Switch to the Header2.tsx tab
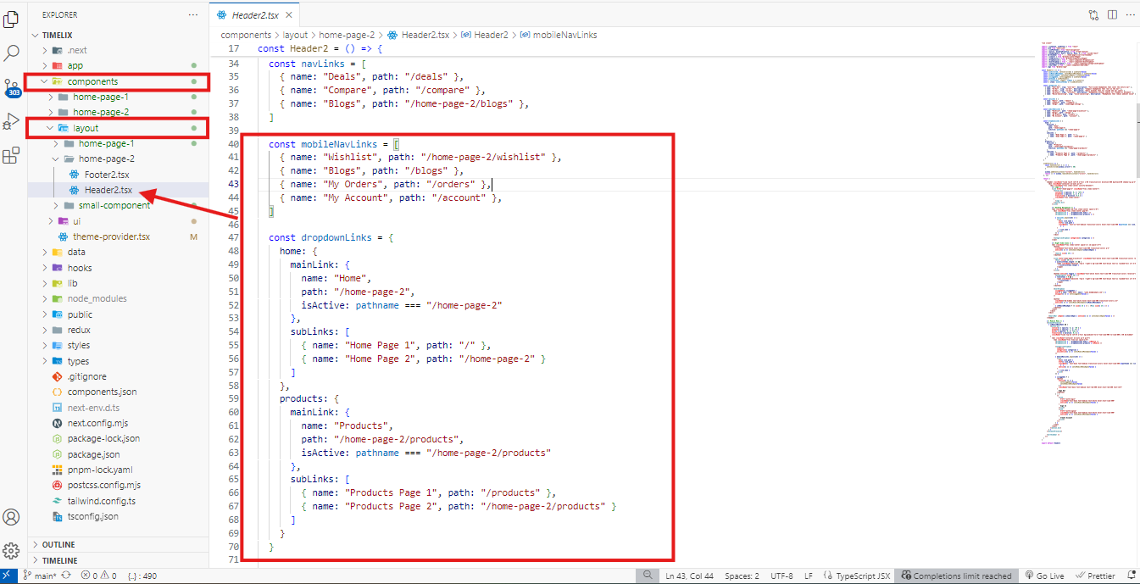 click(254, 14)
